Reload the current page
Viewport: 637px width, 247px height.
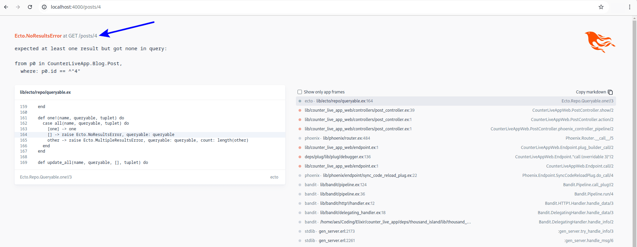[x=30, y=7]
